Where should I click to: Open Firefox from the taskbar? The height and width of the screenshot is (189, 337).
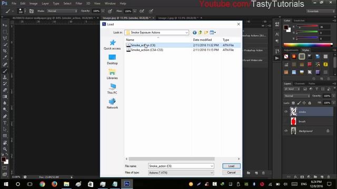point(54,184)
